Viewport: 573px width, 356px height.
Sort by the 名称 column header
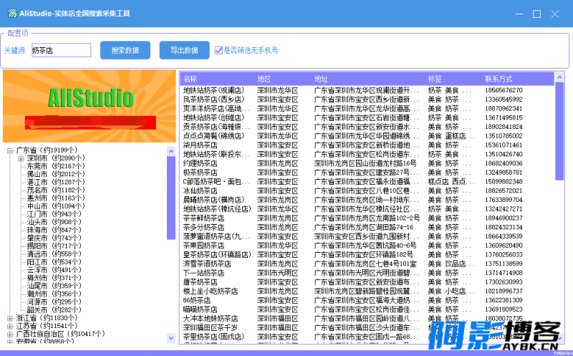(215, 78)
